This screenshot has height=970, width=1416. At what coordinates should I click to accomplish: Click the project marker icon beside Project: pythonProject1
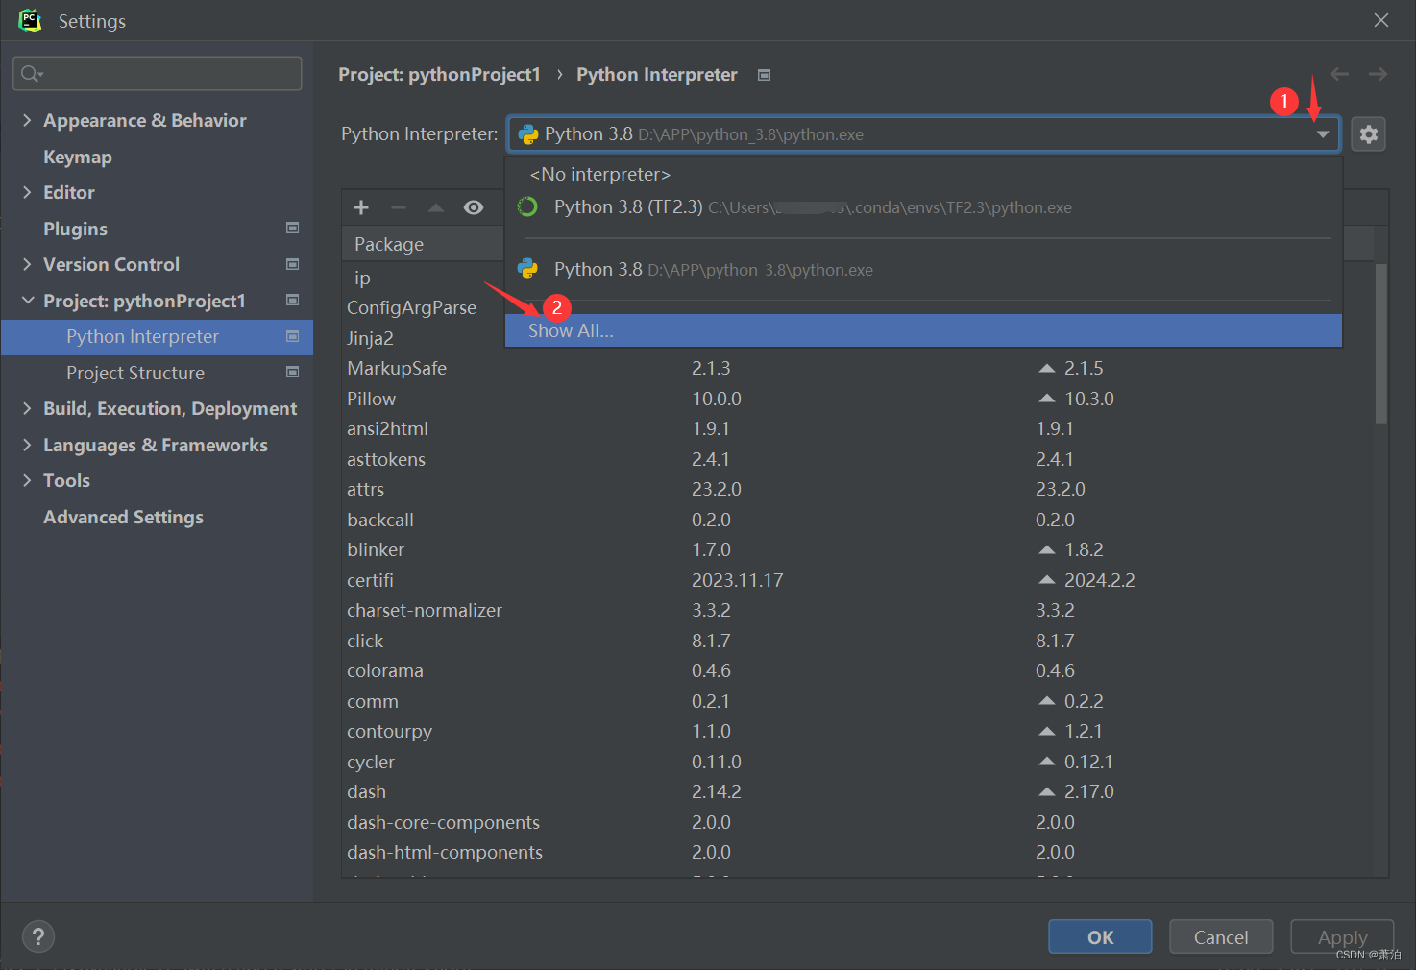pos(293,300)
